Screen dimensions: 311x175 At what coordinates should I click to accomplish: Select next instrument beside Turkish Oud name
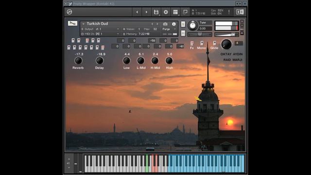[x=157, y=24]
